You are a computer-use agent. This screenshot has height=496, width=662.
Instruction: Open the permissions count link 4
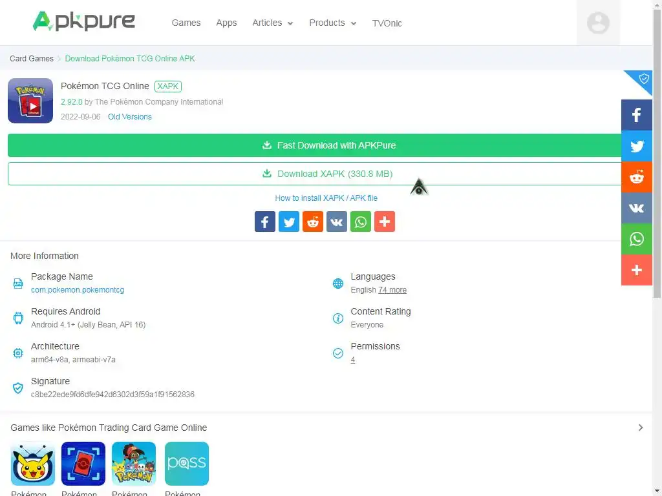tap(353, 360)
